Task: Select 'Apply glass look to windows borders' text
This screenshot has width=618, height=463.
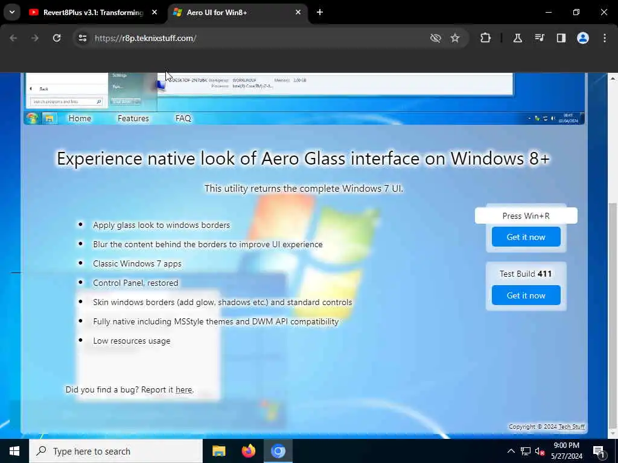Action: (x=162, y=225)
